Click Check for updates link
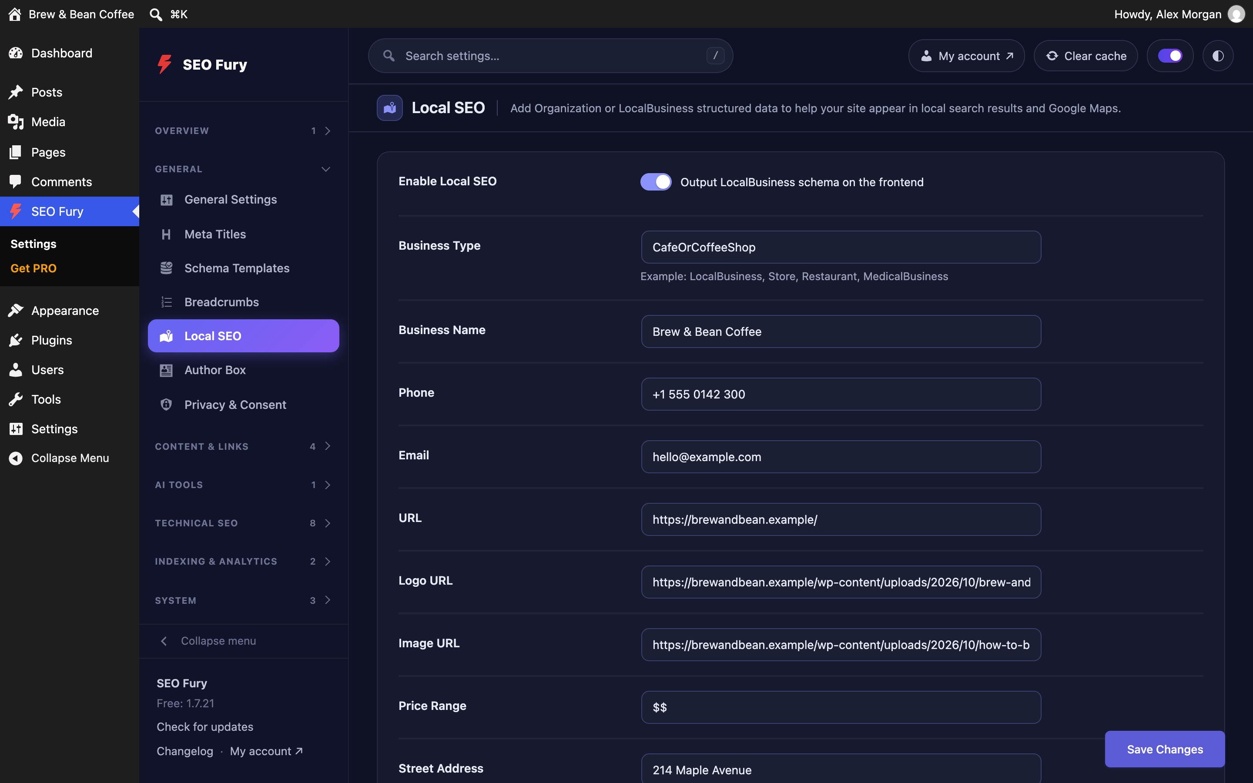This screenshot has width=1253, height=783. coord(205,726)
